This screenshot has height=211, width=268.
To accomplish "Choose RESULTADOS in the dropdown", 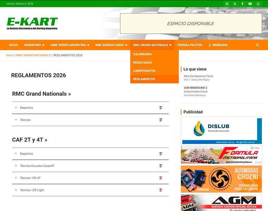I will tap(142, 63).
